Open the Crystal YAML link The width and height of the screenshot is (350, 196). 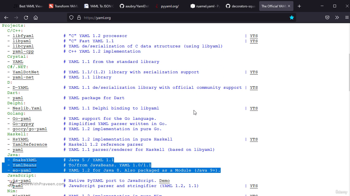click(18, 62)
